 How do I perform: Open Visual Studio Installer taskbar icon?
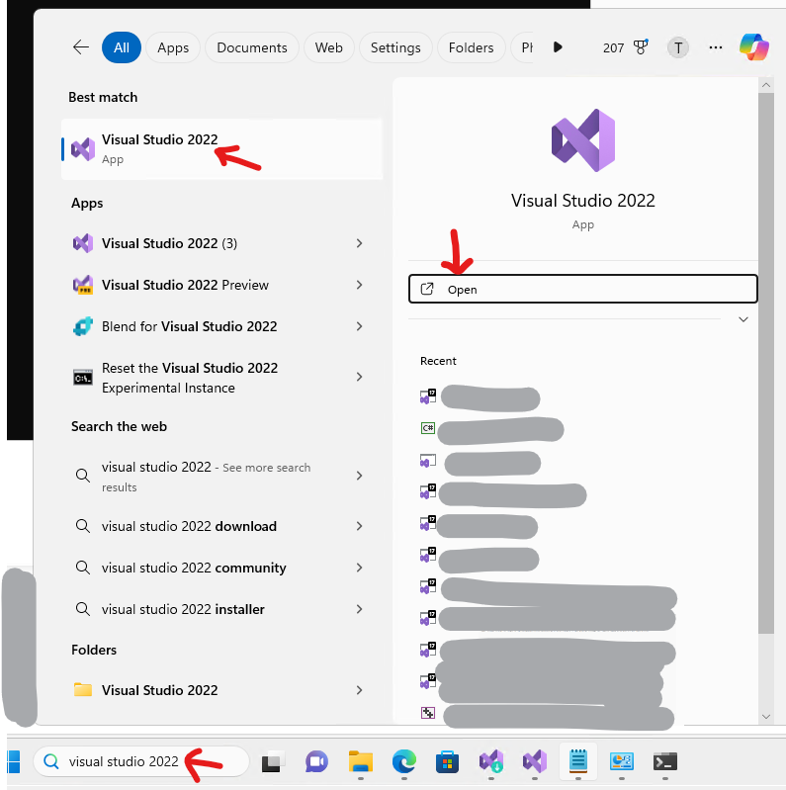tap(491, 761)
